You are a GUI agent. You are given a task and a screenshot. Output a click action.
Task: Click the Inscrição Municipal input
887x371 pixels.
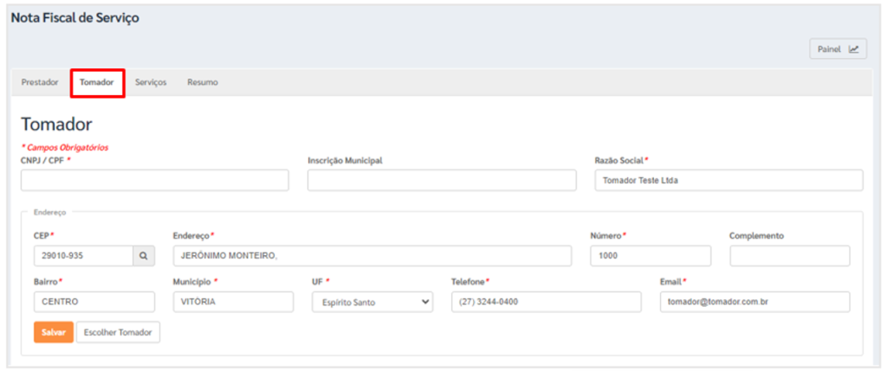coord(442,180)
